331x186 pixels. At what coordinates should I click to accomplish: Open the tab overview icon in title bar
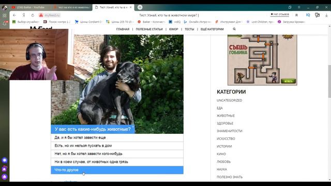tap(290, 7)
